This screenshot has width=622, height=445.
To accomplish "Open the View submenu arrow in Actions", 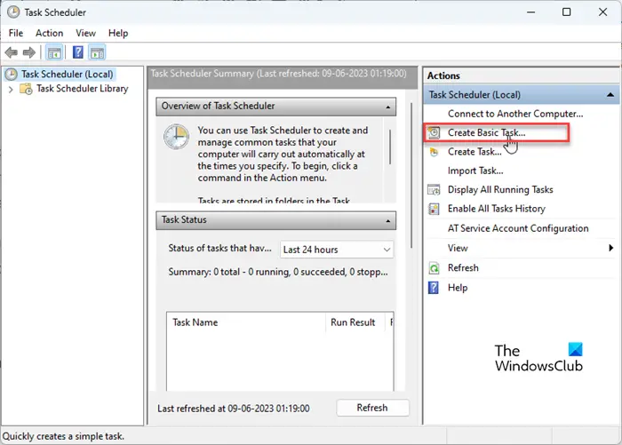I will (611, 248).
